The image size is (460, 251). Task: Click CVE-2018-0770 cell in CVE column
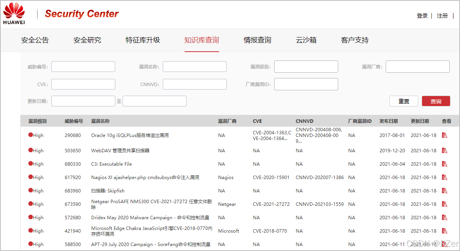(x=270, y=231)
